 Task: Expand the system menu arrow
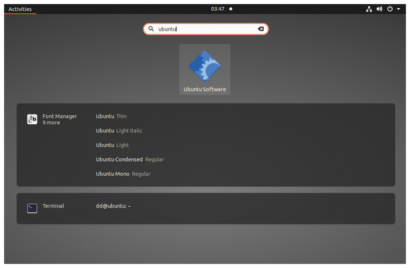(398, 9)
